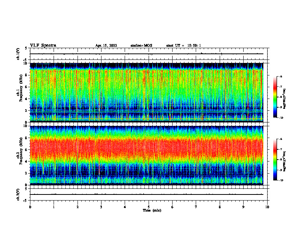Image resolution: width=301 pixels, height=232 pixels.
Task: Click the 'ch.1(V)' axis label
Action: 18,54
